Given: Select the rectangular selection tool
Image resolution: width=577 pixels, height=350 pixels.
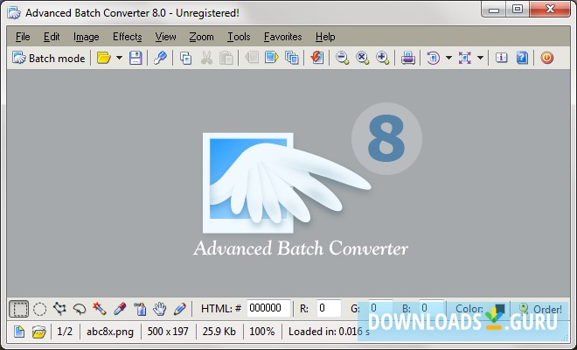Looking at the screenshot, I should 18,309.
